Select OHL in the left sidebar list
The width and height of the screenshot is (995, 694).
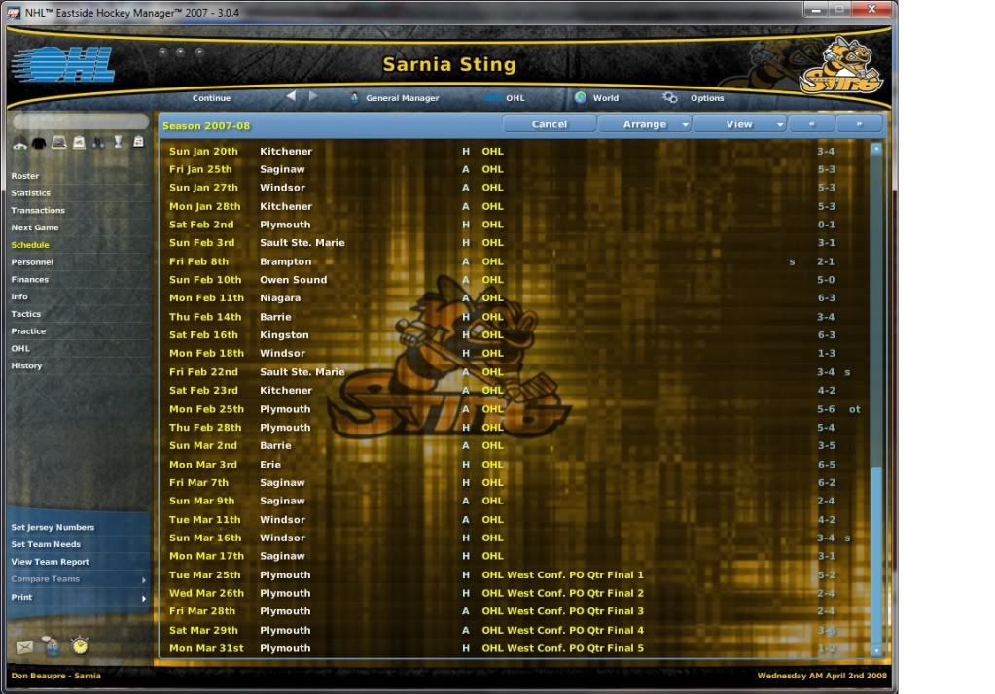pos(20,348)
